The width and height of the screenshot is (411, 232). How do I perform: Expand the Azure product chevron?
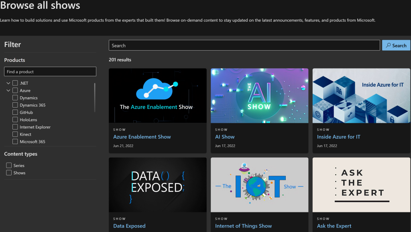tap(8, 90)
